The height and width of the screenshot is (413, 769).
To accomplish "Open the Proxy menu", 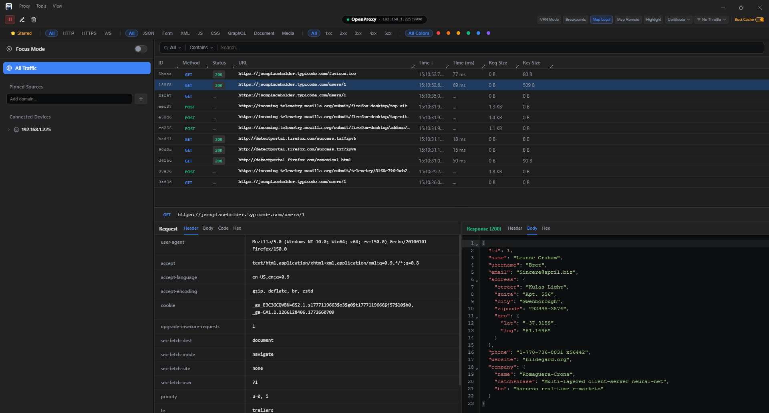I will [x=24, y=6].
